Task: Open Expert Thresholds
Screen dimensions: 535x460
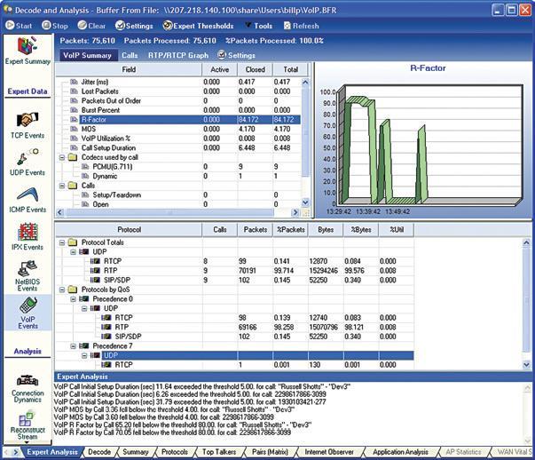Action: pyautogui.click(x=198, y=26)
